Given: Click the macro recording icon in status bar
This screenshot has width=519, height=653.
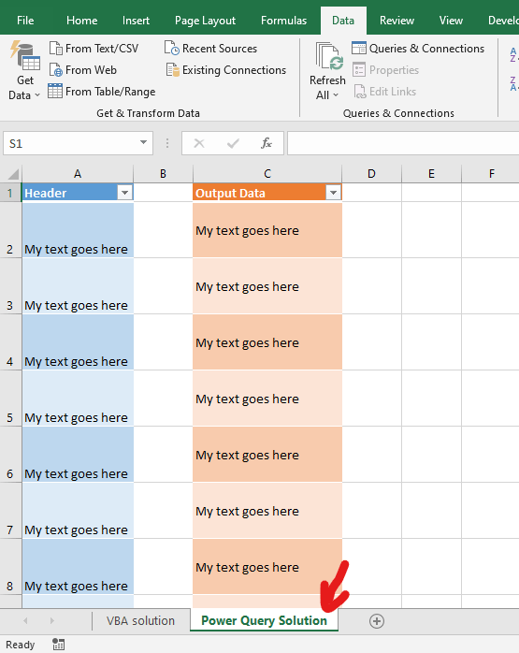Looking at the screenshot, I should pyautogui.click(x=58, y=645).
